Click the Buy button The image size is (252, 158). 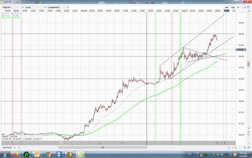pos(233,7)
